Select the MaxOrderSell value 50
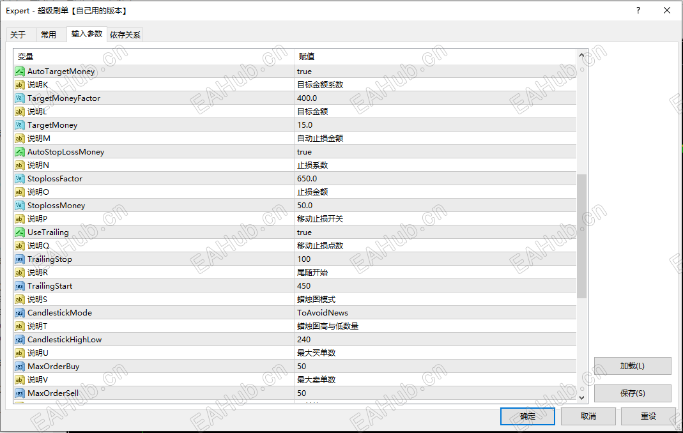Viewport: 683px width, 433px height. coord(436,393)
